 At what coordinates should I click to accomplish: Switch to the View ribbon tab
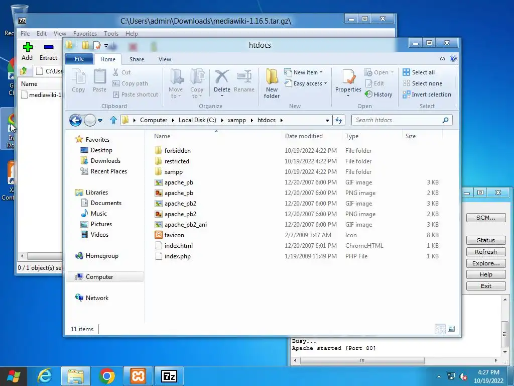165,59
